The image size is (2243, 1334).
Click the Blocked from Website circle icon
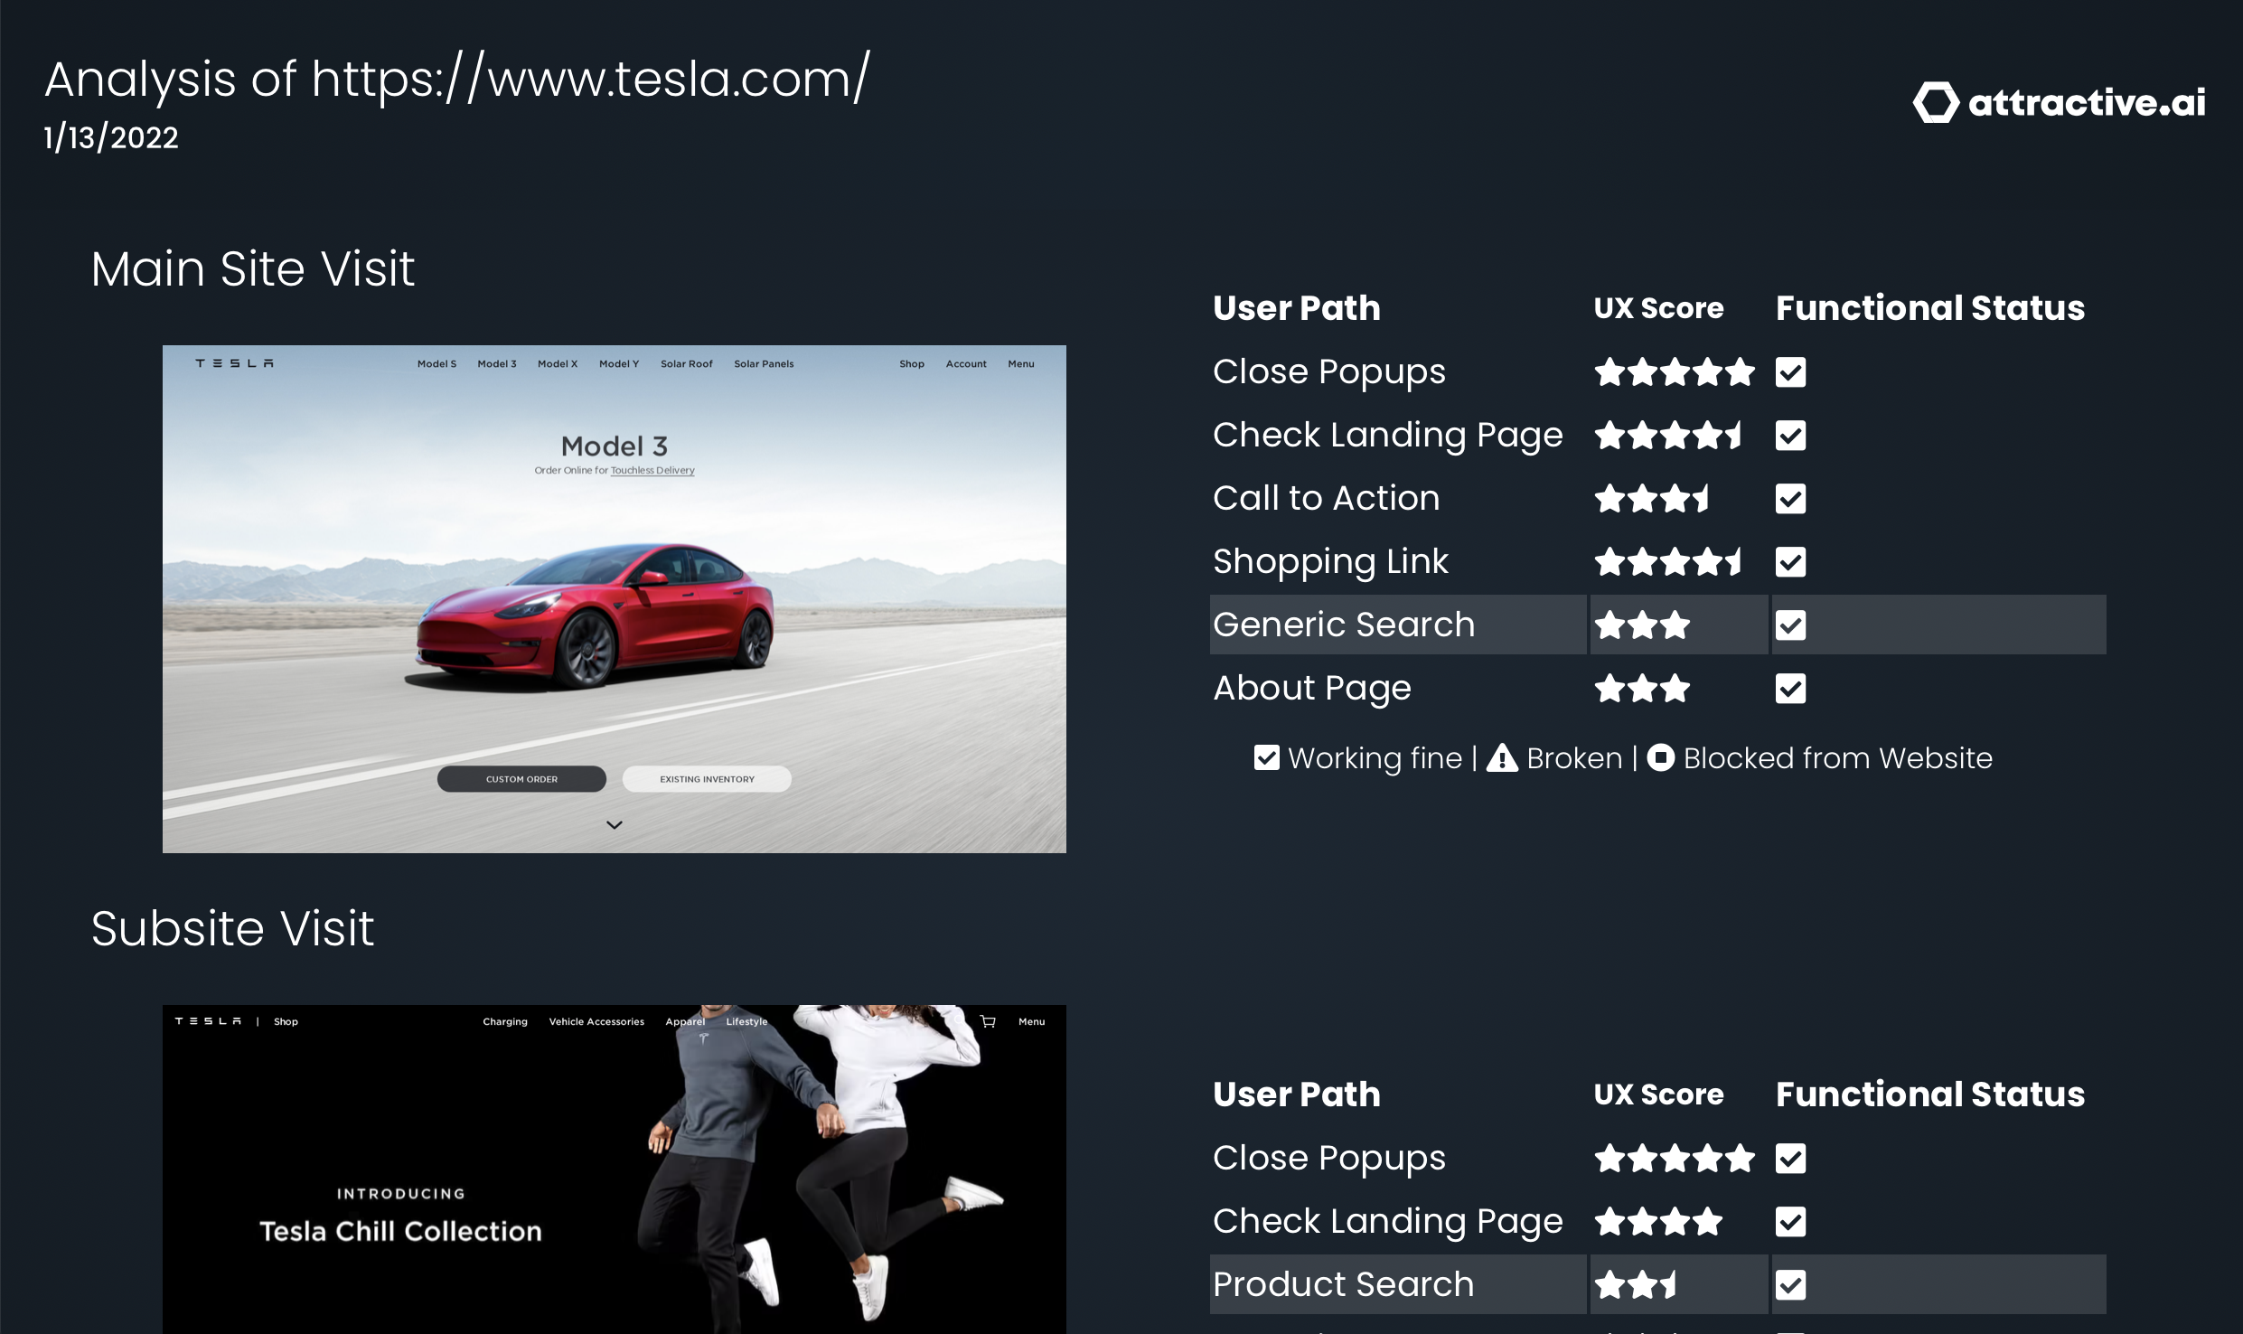1661,757
